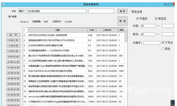This screenshot has width=177, height=106.
Task: Filter by the 21:00-22:00 time slot
Action: [13, 95]
